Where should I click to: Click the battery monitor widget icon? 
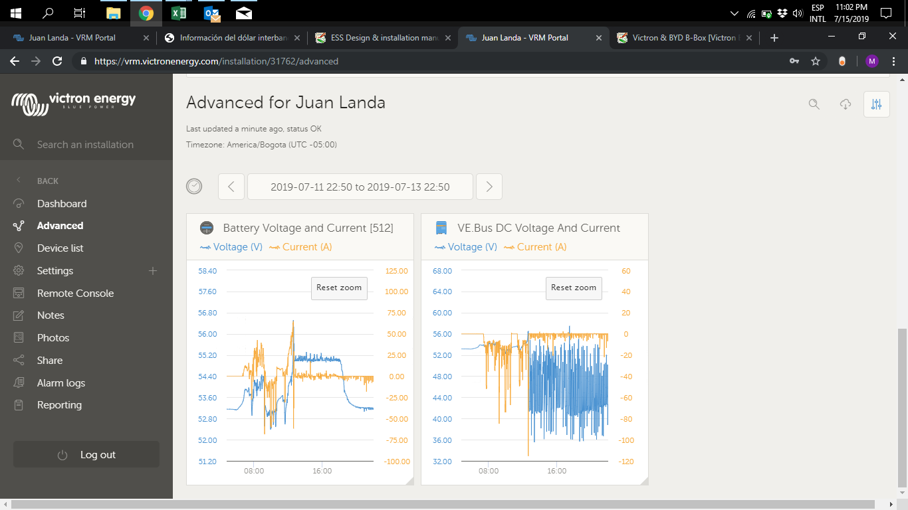[207, 228]
